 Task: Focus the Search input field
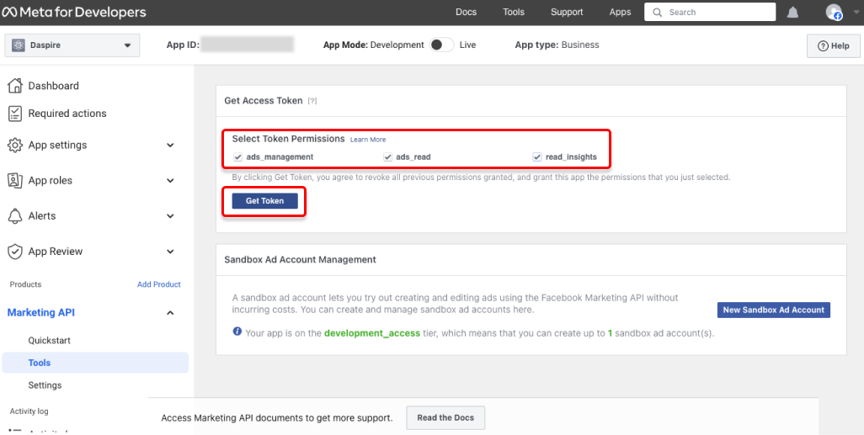(710, 12)
